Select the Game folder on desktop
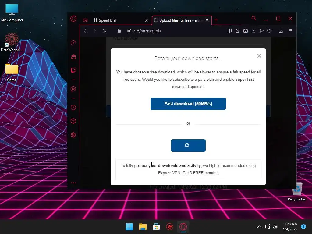 (12, 73)
